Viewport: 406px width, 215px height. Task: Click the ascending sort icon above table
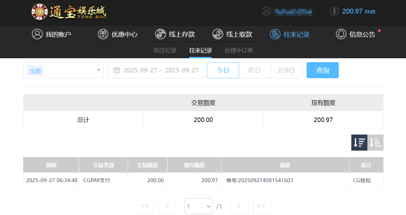375,142
